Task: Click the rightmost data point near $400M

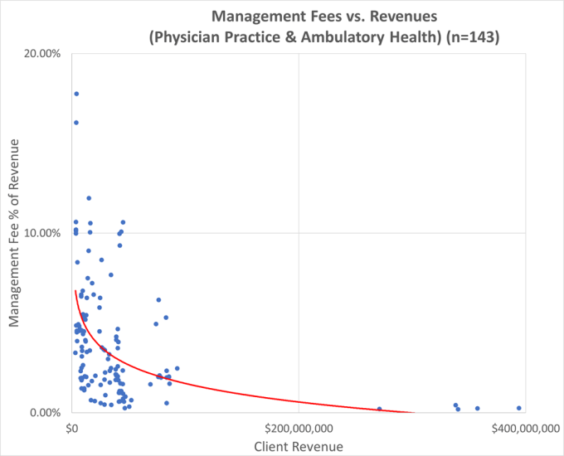Action: click(x=518, y=408)
